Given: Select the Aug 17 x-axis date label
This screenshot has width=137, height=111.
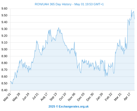Looking at the screenshot, I should coord(44,97).
